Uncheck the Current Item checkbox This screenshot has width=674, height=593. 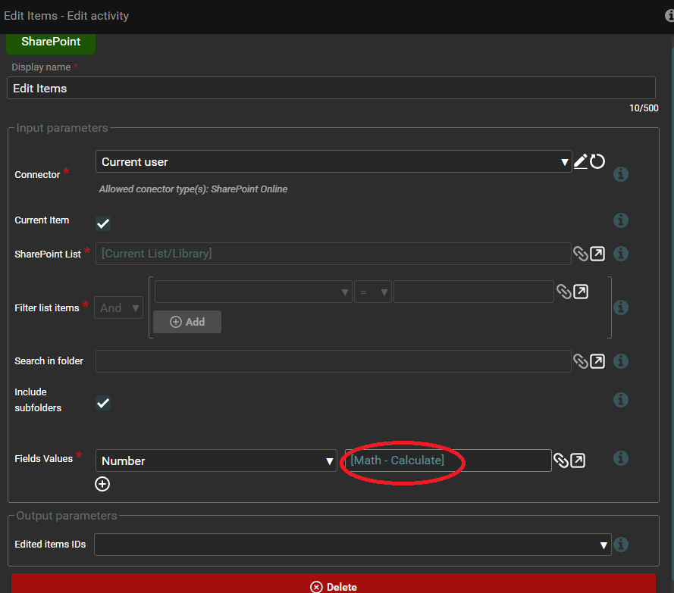[103, 223]
